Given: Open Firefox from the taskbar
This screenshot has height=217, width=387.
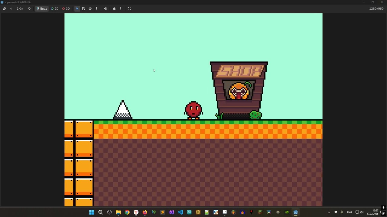Looking at the screenshot, I should (x=145, y=212).
